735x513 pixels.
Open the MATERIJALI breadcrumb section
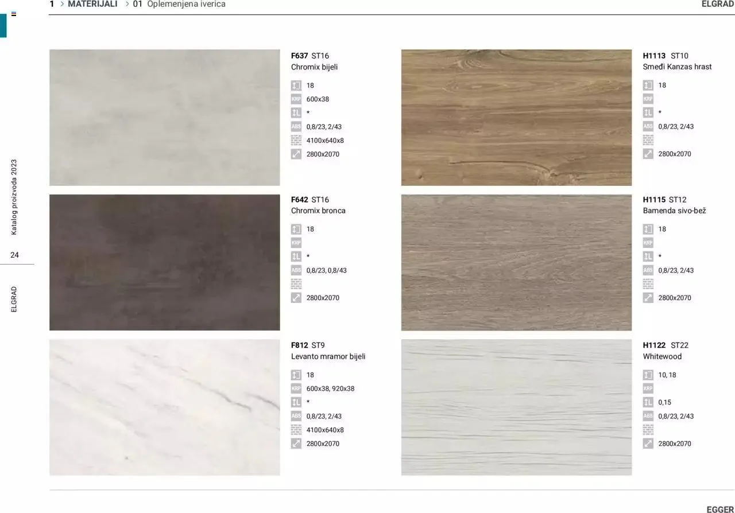tap(92, 4)
